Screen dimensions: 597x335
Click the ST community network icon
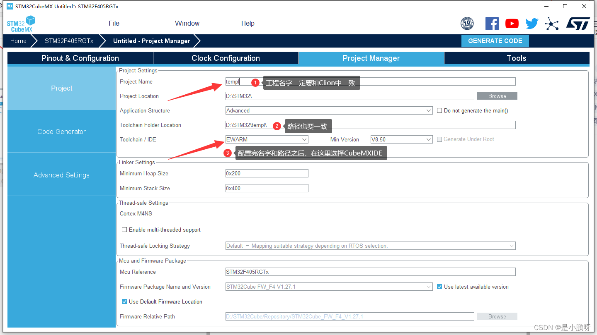552,24
